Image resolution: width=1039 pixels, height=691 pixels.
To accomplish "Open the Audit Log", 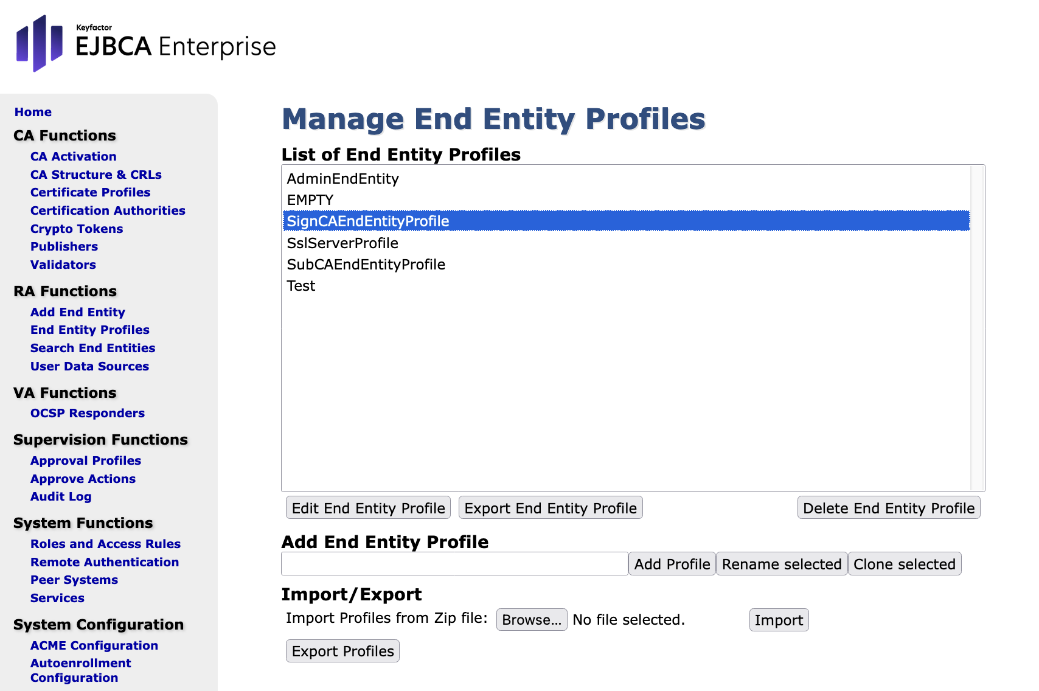I will (x=61, y=496).
